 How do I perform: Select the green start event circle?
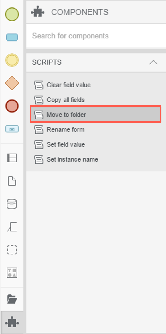12,14
